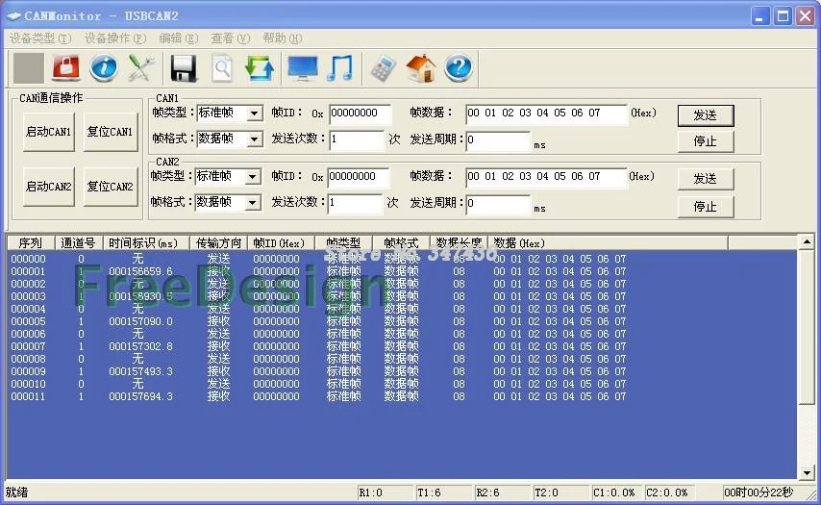Minimize the CANMonitor window
Viewport: 821px width, 505px height.
coord(759,16)
